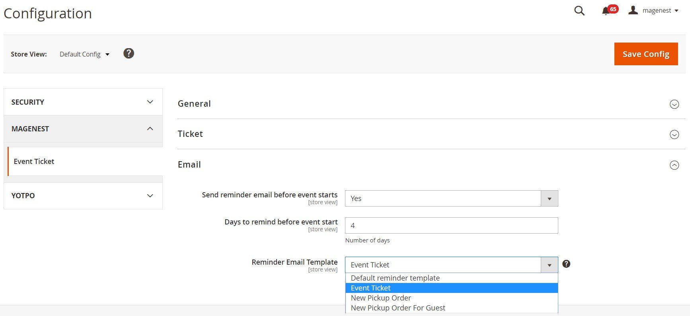Image resolution: width=690 pixels, height=316 pixels.
Task: Click 'Days to remind before event start' label
Action: click(281, 222)
